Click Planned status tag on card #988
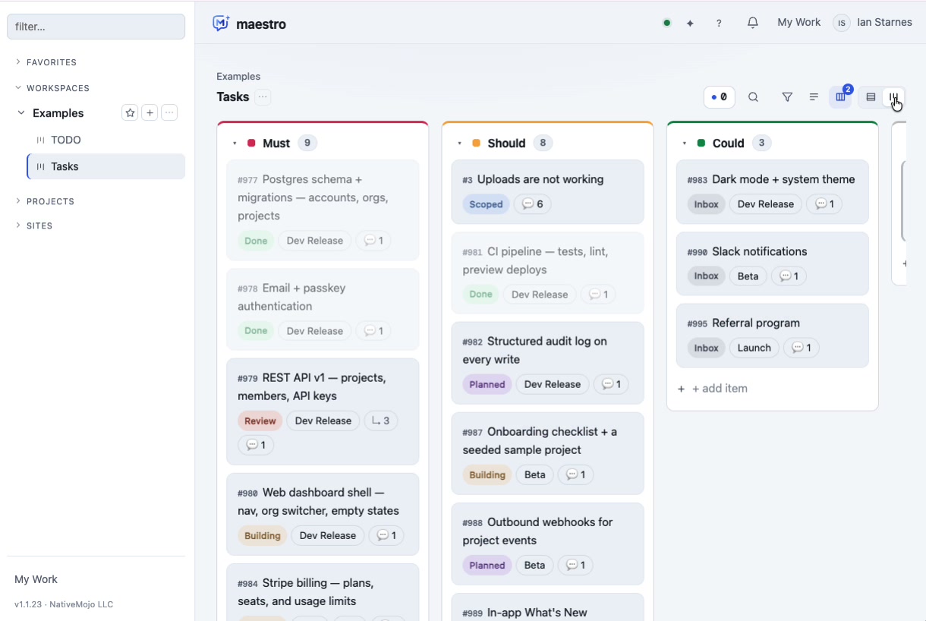The width and height of the screenshot is (926, 621). (x=487, y=565)
